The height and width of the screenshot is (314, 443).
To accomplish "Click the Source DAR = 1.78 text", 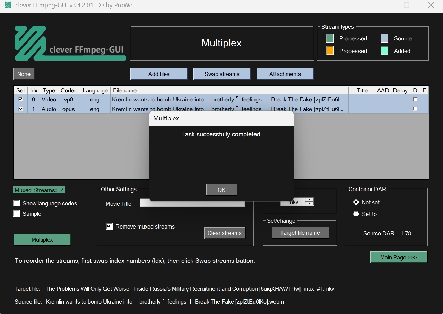I will [387, 233].
